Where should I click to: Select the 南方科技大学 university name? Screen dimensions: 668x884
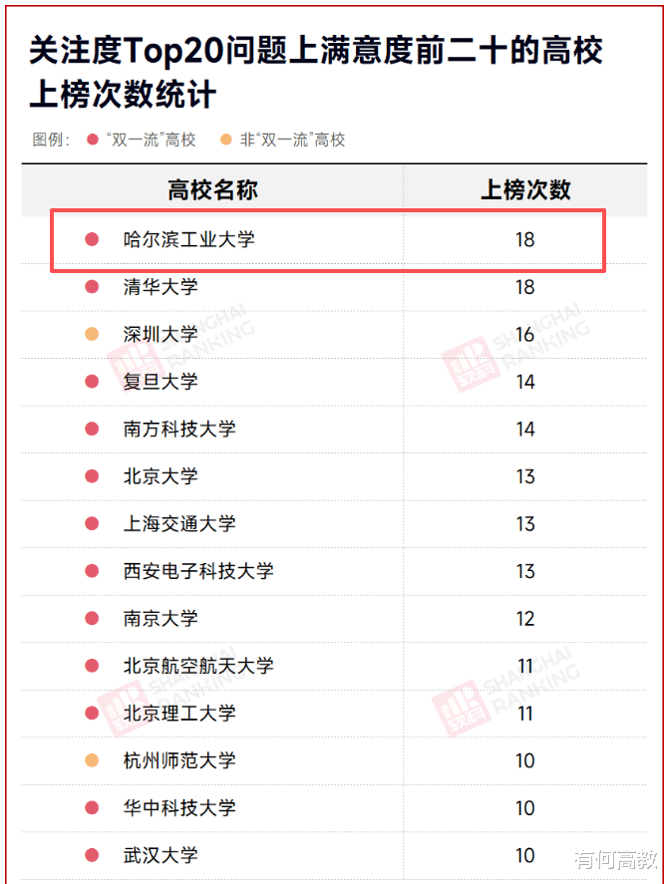point(179,429)
